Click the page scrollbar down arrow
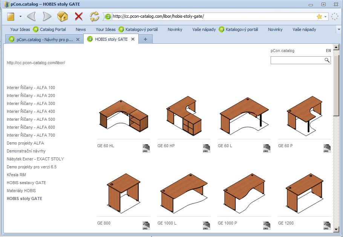Image resolution: width=343 pixels, height=237 pixels. pos(336,229)
